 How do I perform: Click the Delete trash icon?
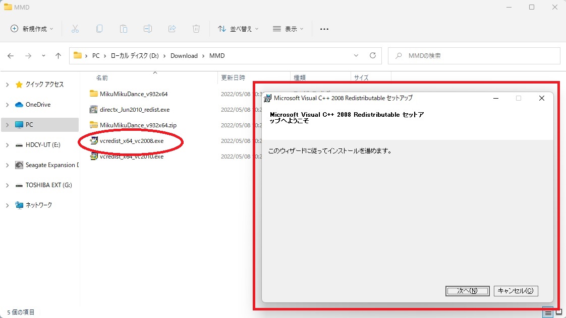(196, 29)
